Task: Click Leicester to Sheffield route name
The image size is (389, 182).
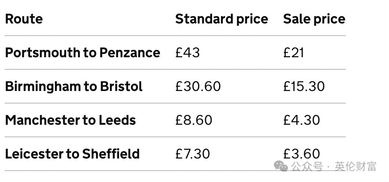Action: pyautogui.click(x=72, y=154)
